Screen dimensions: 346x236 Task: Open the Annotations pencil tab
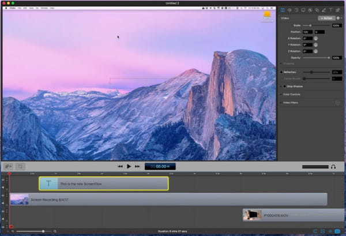(x=324, y=10)
